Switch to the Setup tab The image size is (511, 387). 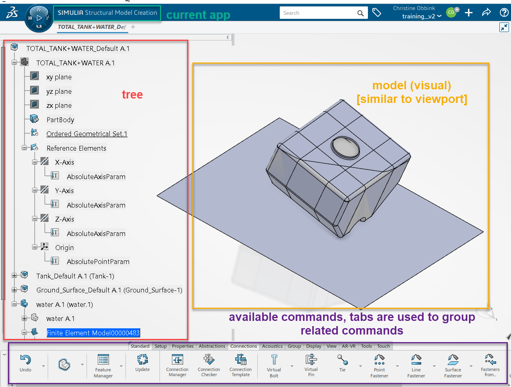click(x=161, y=346)
